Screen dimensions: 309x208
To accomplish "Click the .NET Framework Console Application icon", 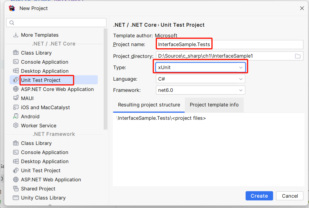I will 16,152.
